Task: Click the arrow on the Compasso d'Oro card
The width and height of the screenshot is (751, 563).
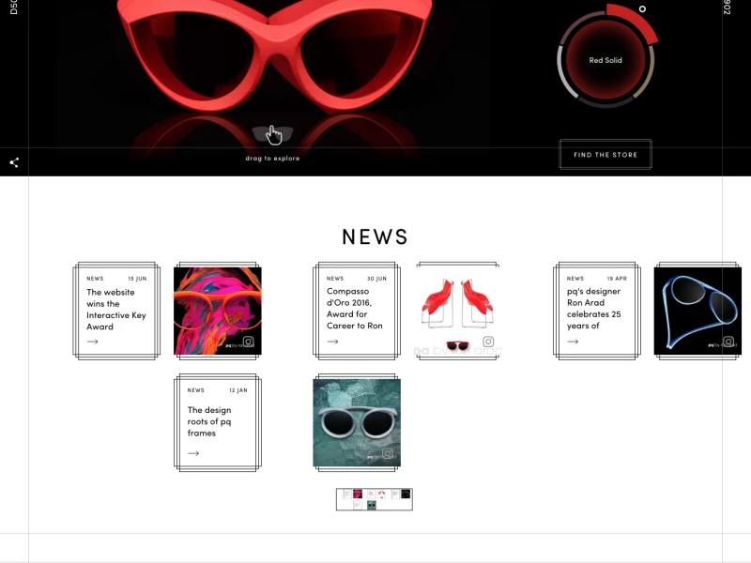Action: pos(333,342)
